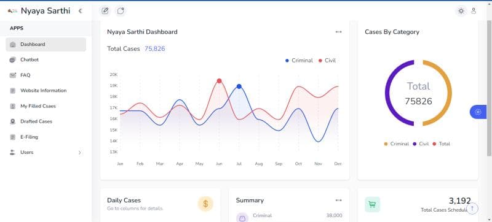Screen dimensions: 492x222
Task: Open the Nyaya Sarthi Dashboard card options menu
Action: click(338, 32)
